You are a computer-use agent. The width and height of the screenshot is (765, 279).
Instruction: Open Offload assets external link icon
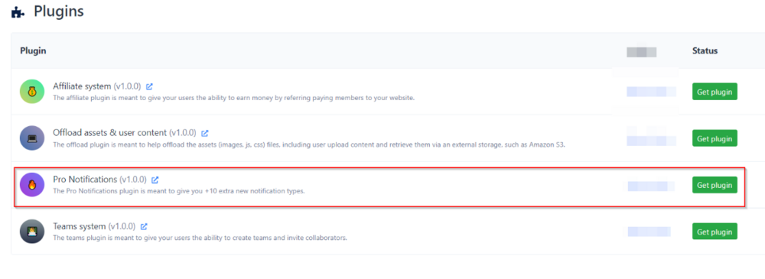point(205,133)
